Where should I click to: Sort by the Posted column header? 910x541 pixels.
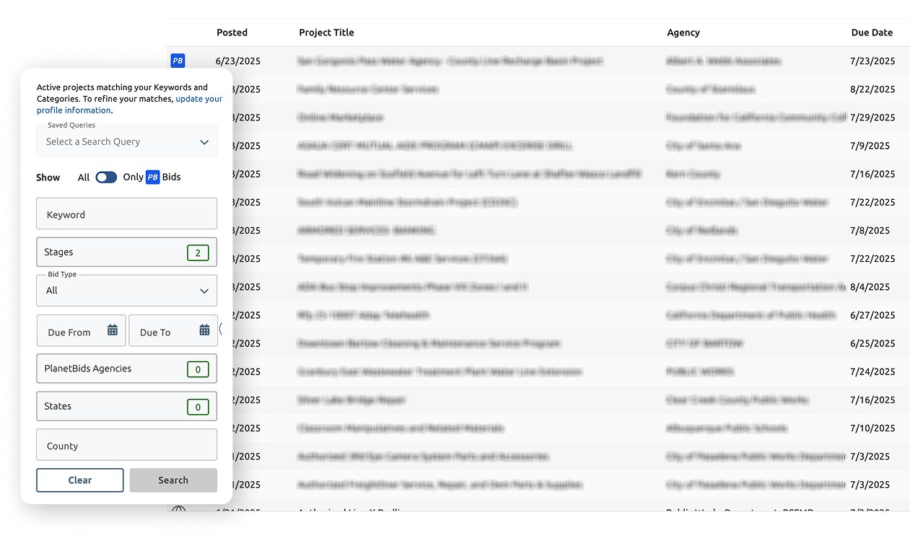point(232,32)
